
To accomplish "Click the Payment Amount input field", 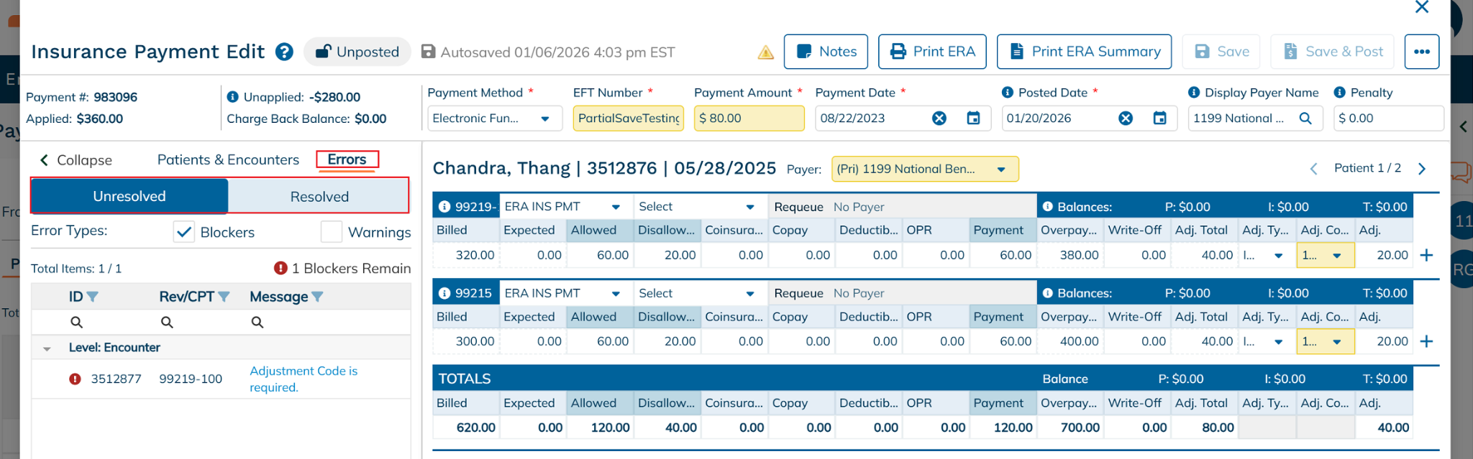I will [x=749, y=119].
